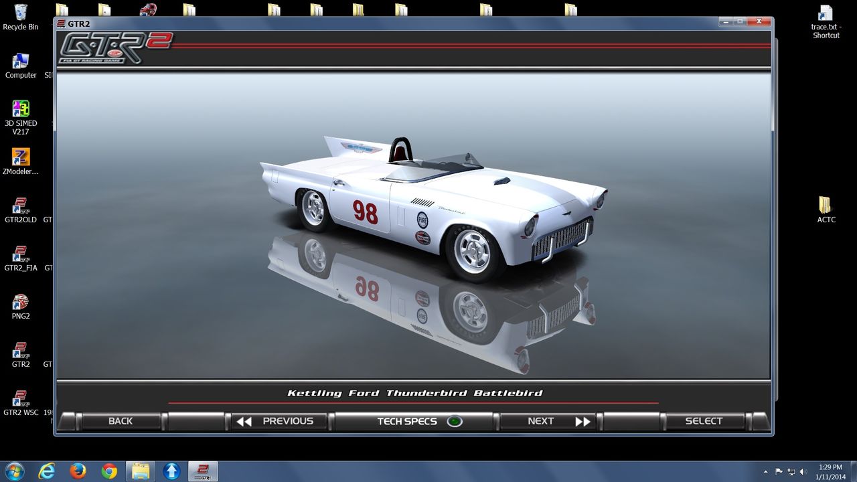Show the PREVIOUS car
This screenshot has width=857, height=482.
[279, 421]
